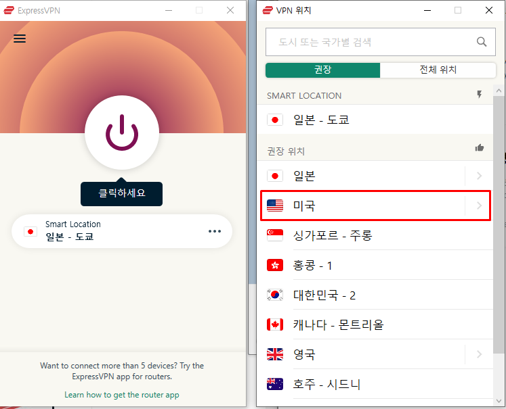Screen dimensions: 506x409
Task: Toggle the VPN connection power button
Action: 122,133
